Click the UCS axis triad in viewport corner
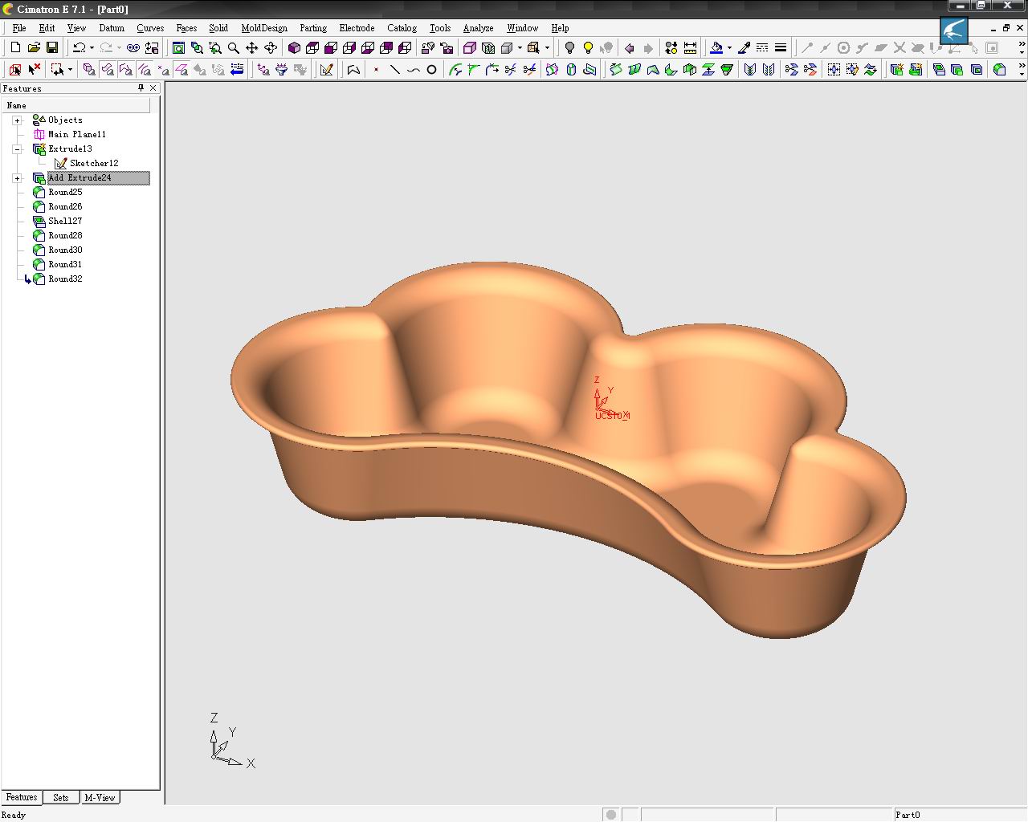The width and height of the screenshot is (1028, 822). pyautogui.click(x=231, y=740)
